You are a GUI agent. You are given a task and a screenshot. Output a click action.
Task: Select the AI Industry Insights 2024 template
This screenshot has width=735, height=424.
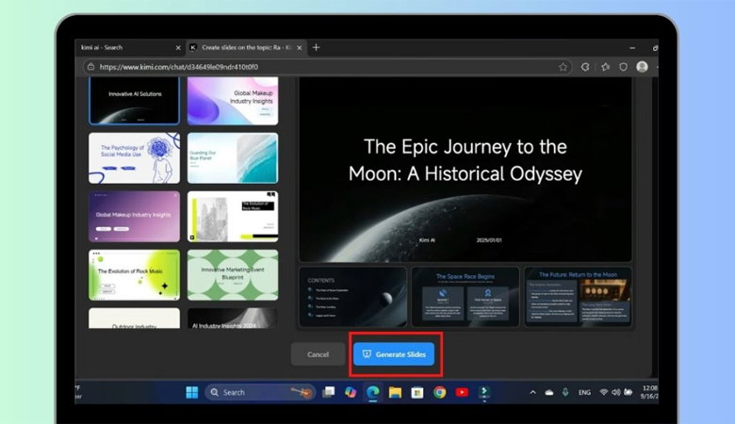point(233,318)
